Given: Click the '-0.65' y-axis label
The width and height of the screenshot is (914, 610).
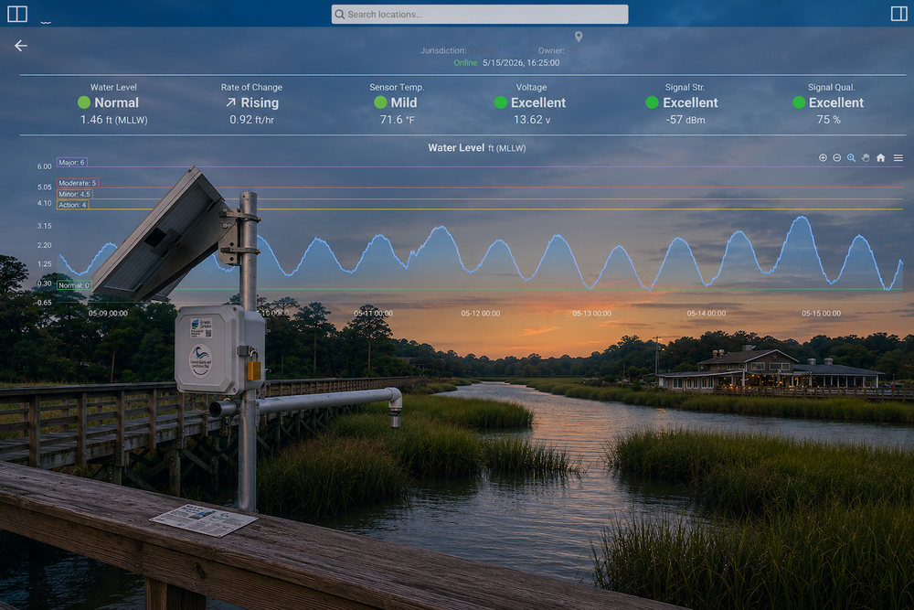Looking at the screenshot, I should (x=43, y=303).
